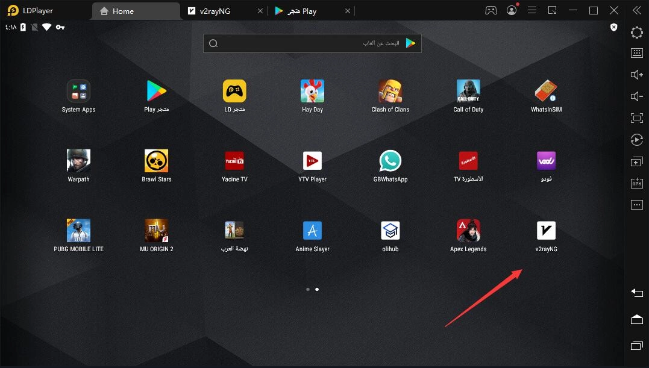
Task: Open YTV Player
Action: pos(313,161)
